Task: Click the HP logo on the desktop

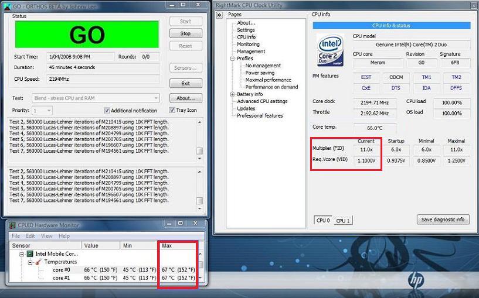Action: [x=416, y=280]
